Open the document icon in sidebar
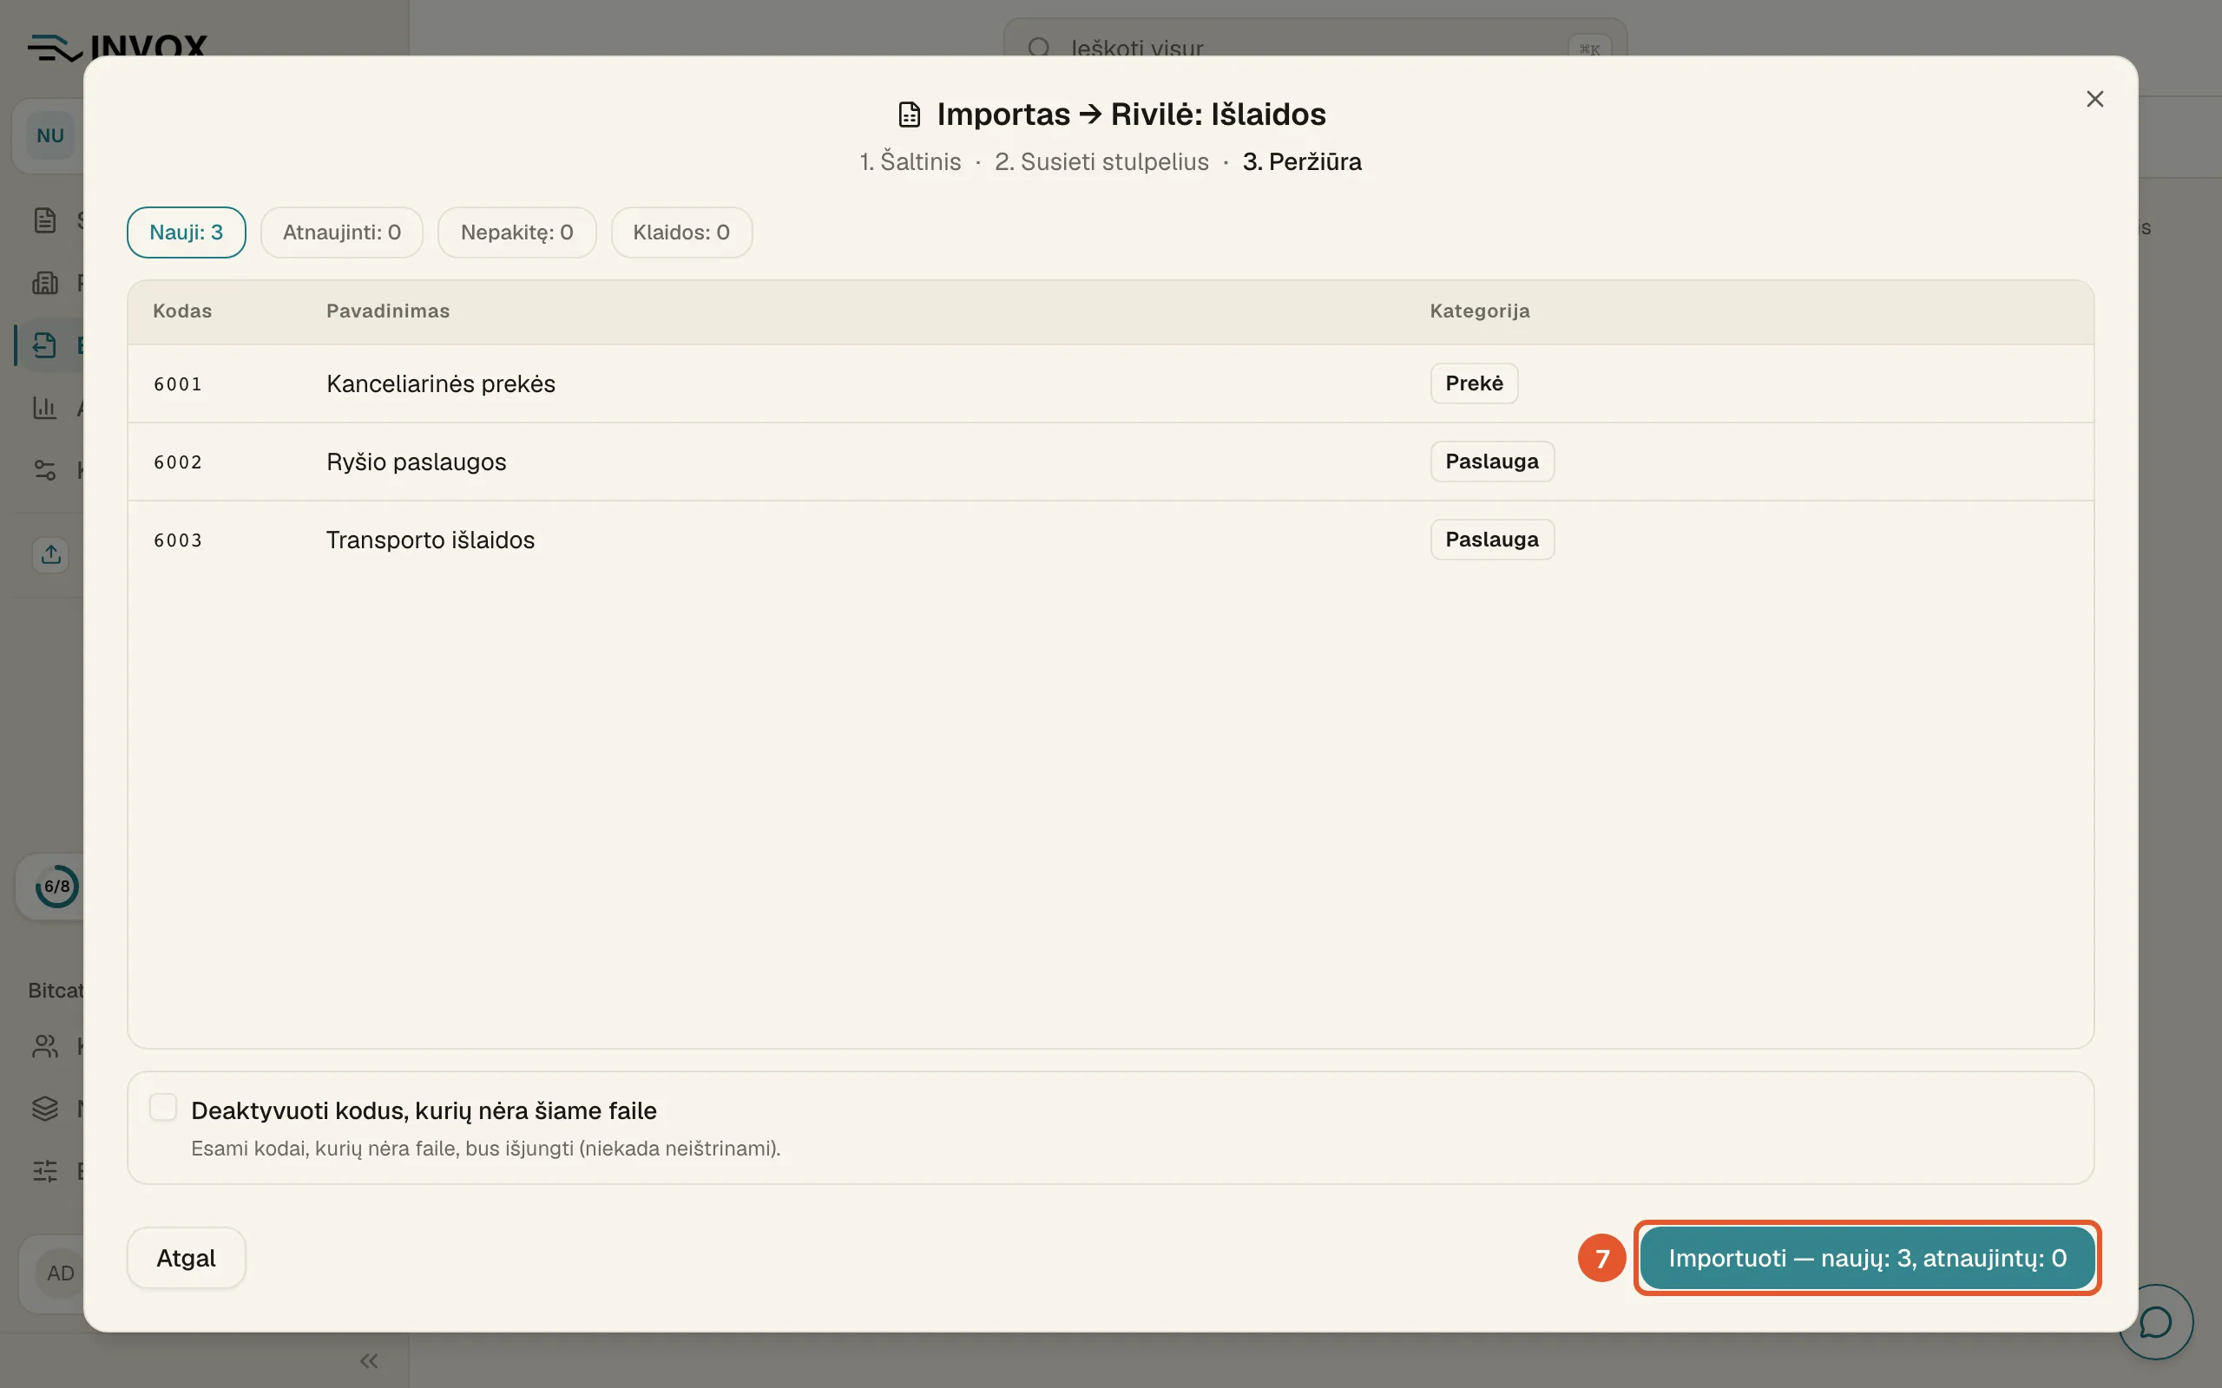The width and height of the screenshot is (2222, 1388). click(x=45, y=220)
